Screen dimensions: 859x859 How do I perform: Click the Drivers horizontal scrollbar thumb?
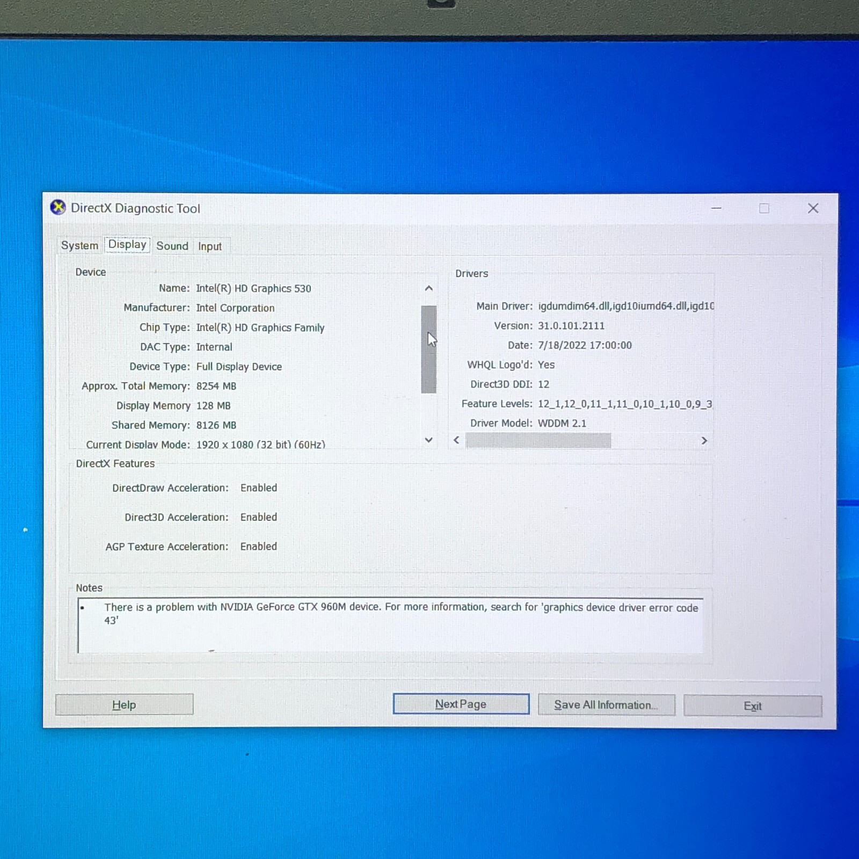point(538,441)
